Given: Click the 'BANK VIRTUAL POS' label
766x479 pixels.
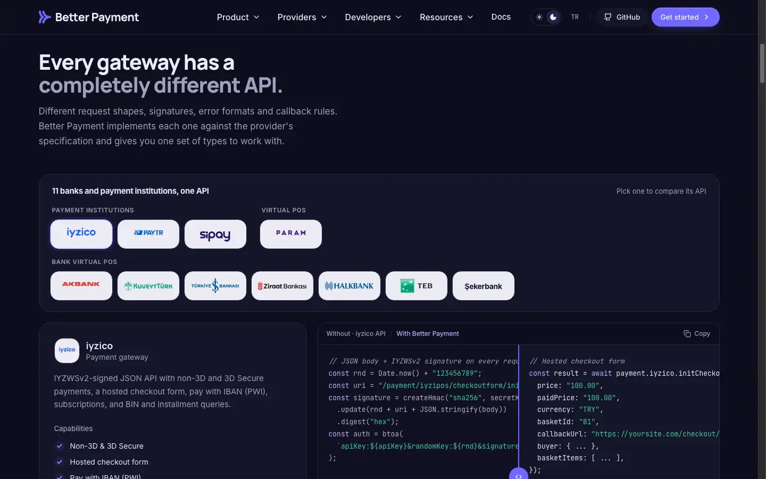Looking at the screenshot, I should (x=85, y=262).
